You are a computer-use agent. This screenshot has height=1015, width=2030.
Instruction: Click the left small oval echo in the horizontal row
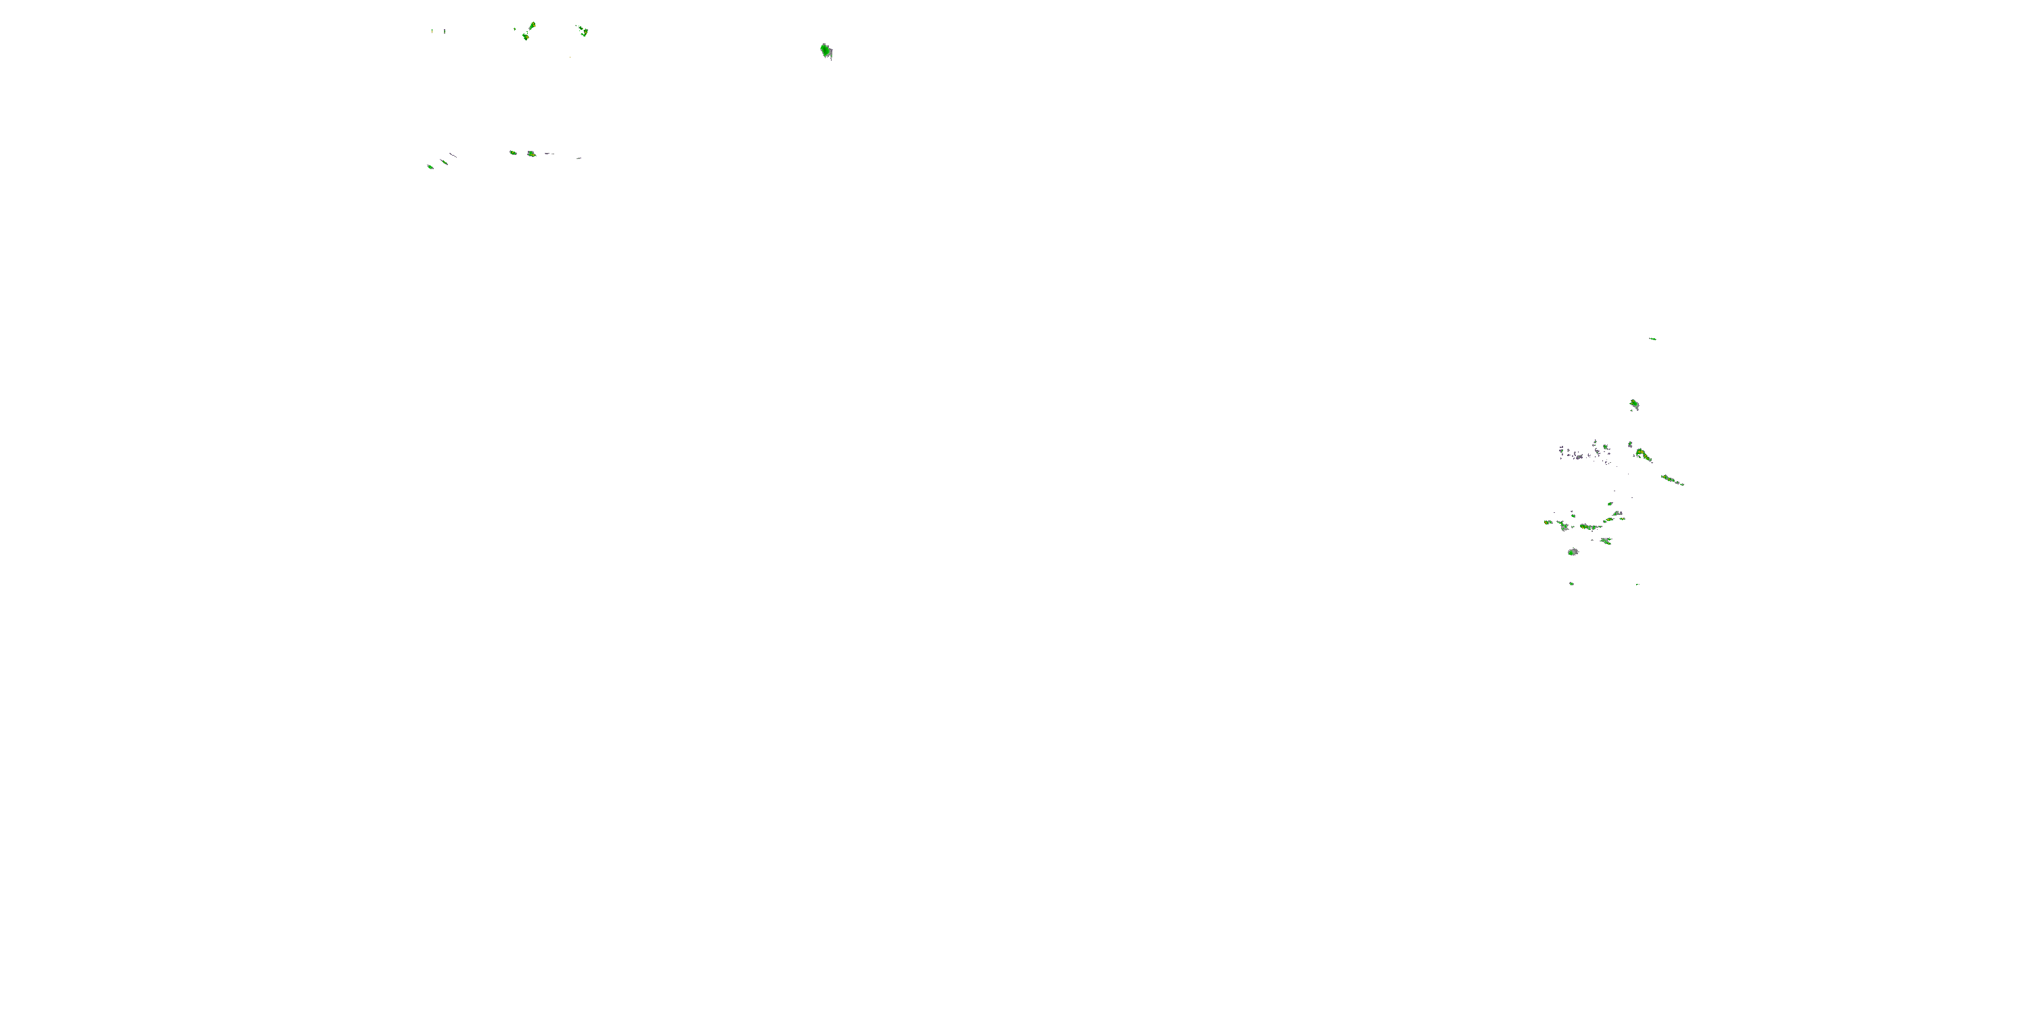coord(513,153)
